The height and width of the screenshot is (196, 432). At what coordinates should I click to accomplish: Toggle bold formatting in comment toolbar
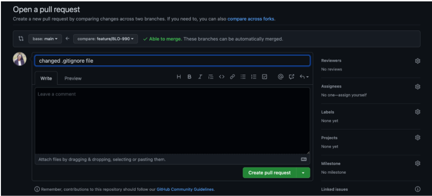click(189, 77)
